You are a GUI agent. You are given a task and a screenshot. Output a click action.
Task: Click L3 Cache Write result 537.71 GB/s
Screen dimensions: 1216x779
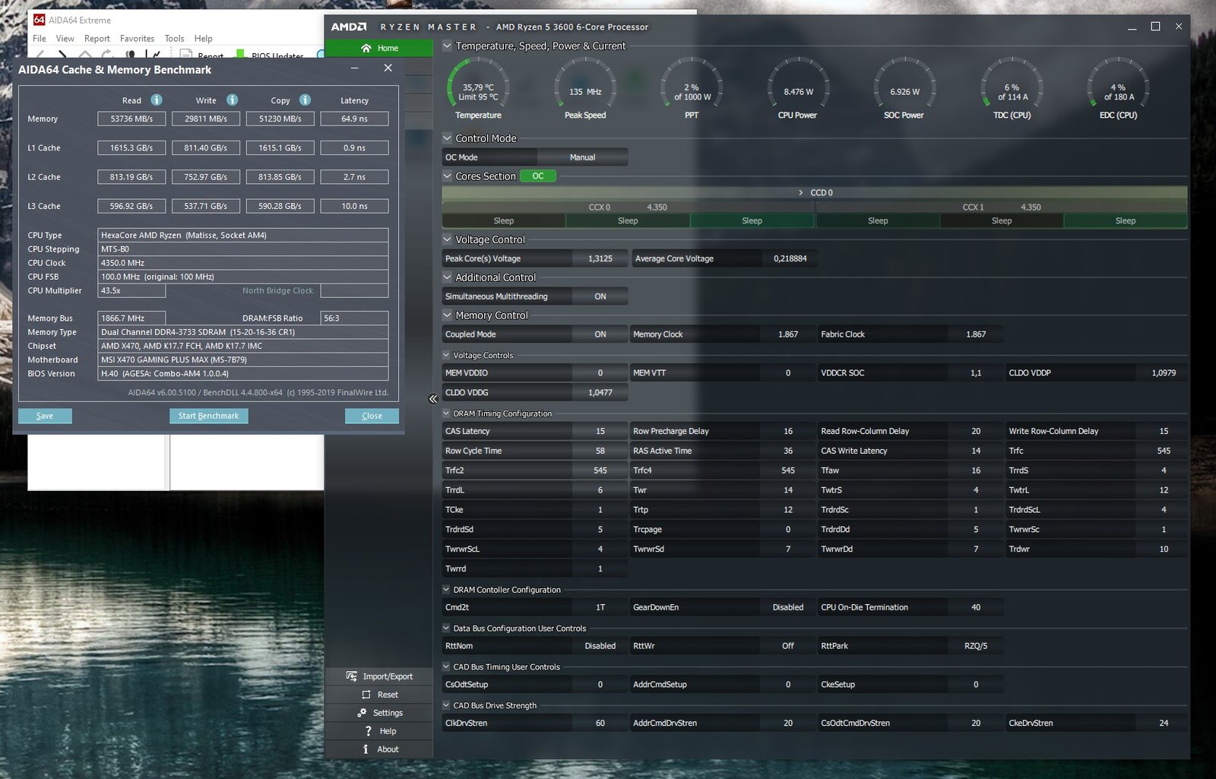pos(206,206)
